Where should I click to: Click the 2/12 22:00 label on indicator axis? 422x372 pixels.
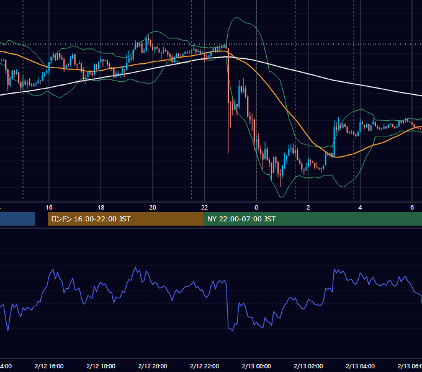click(x=205, y=366)
